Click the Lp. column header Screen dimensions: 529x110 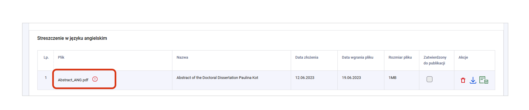tap(46, 57)
